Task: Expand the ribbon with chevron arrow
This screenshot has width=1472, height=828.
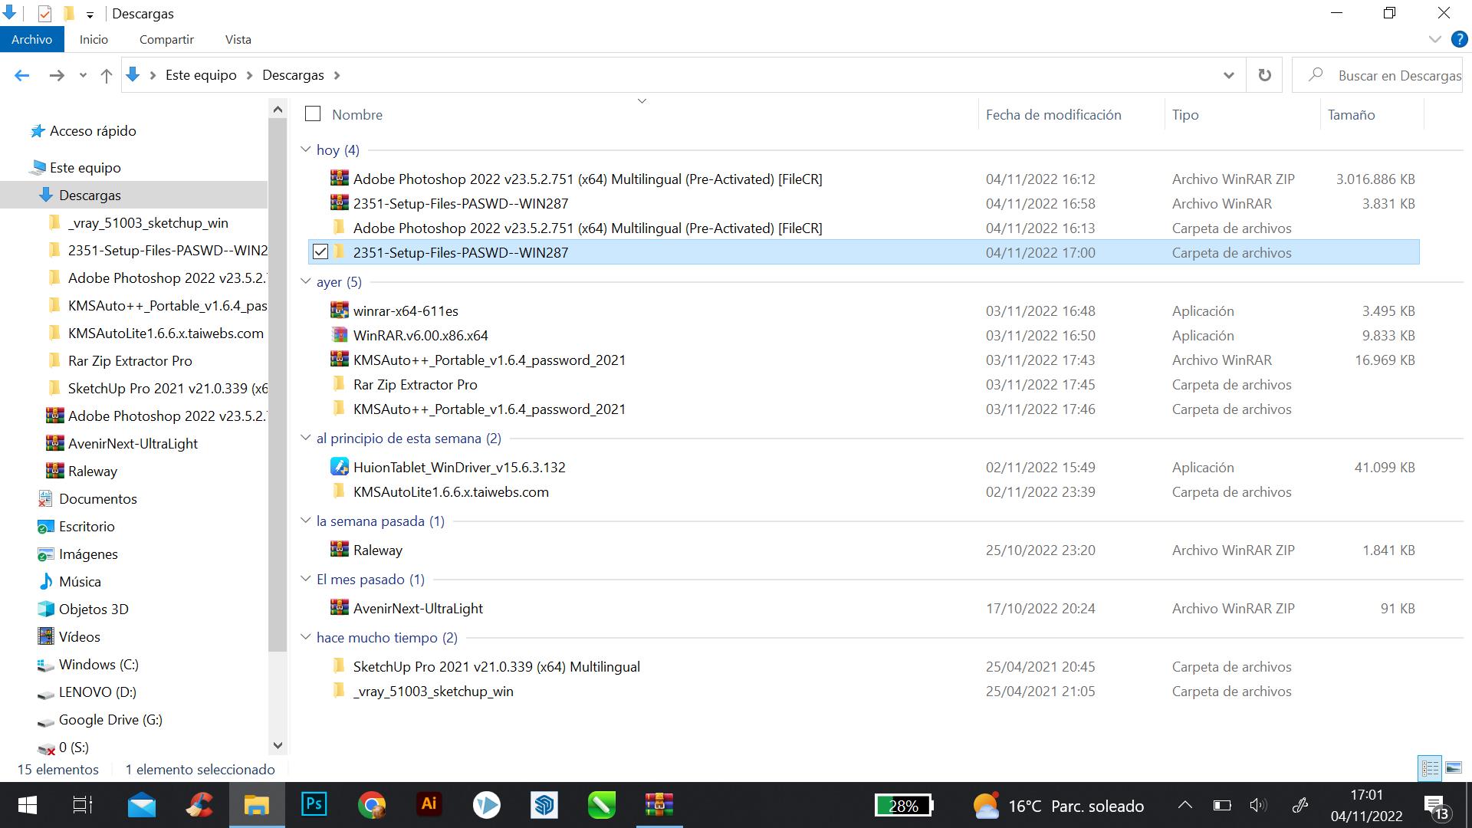Action: coord(1434,39)
